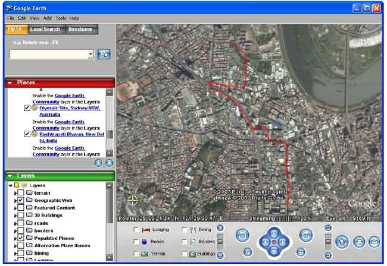Enable the Buildings checkbox in bottom panel
The height and width of the screenshot is (266, 387).
click(185, 254)
